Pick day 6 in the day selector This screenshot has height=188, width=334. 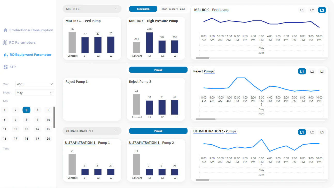5,120
